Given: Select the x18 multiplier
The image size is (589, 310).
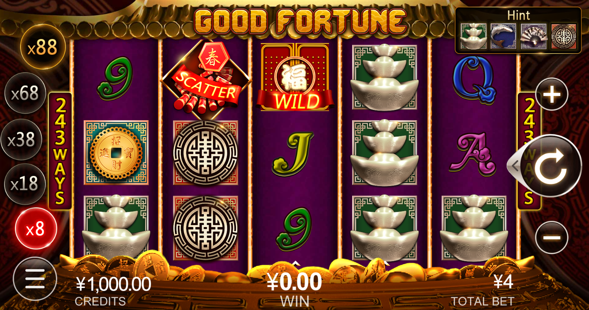Looking at the screenshot, I should [25, 184].
